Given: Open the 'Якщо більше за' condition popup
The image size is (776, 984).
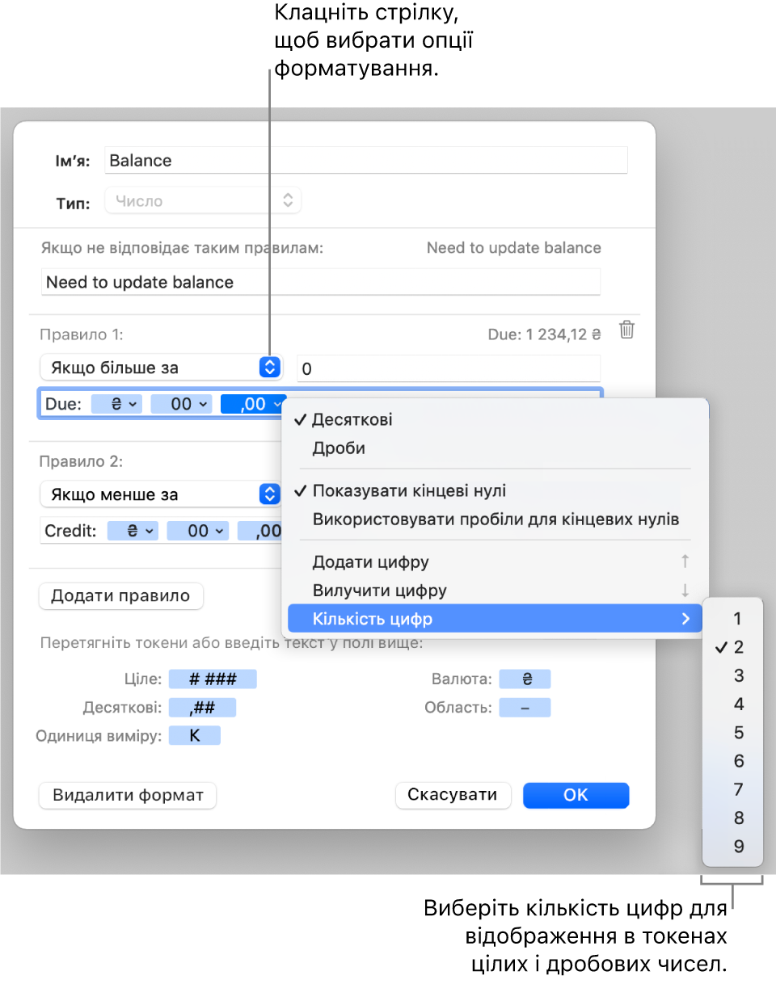Looking at the screenshot, I should tap(160, 368).
